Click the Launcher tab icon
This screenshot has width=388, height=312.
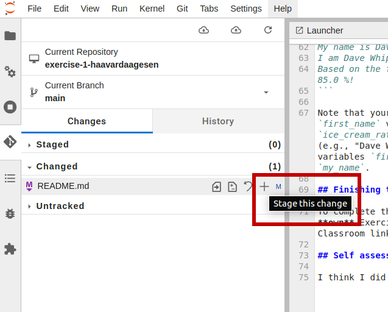click(300, 30)
